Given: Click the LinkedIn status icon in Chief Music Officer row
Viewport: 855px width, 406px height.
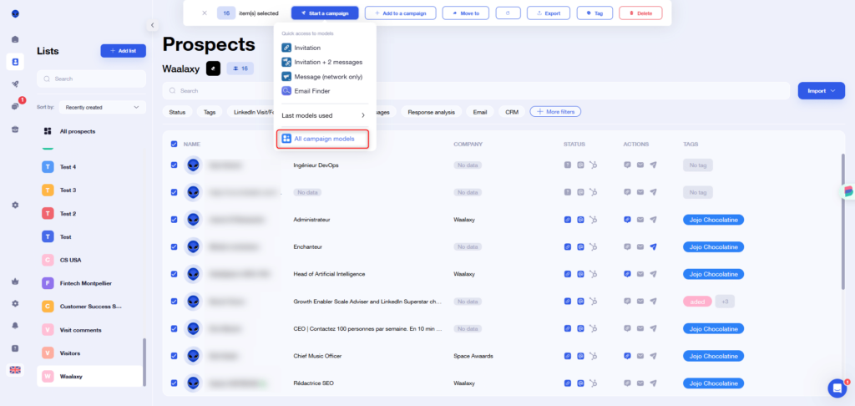Looking at the screenshot, I should 568,356.
